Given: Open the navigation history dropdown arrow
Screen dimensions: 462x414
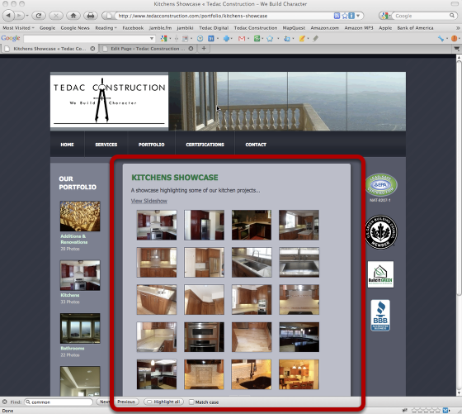Looking at the screenshot, I should pos(27,16).
